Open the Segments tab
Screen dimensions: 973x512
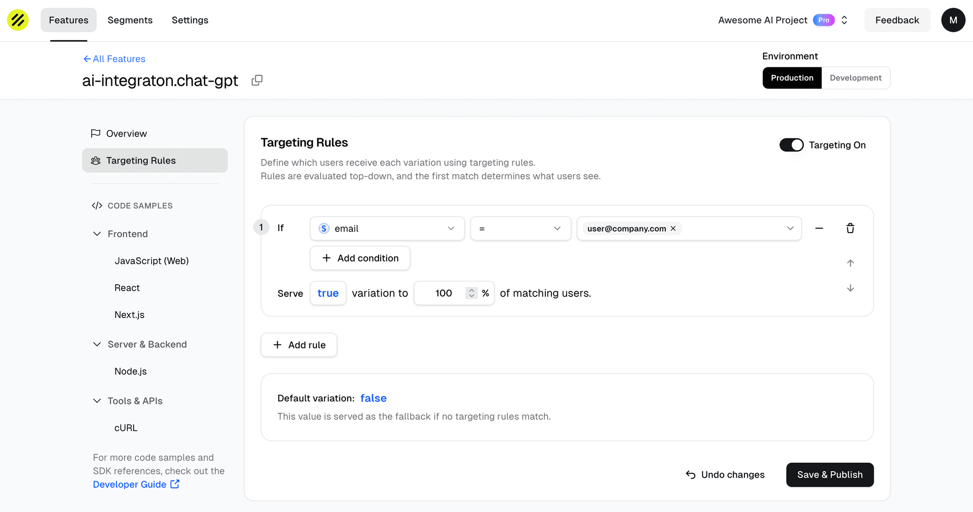click(130, 20)
